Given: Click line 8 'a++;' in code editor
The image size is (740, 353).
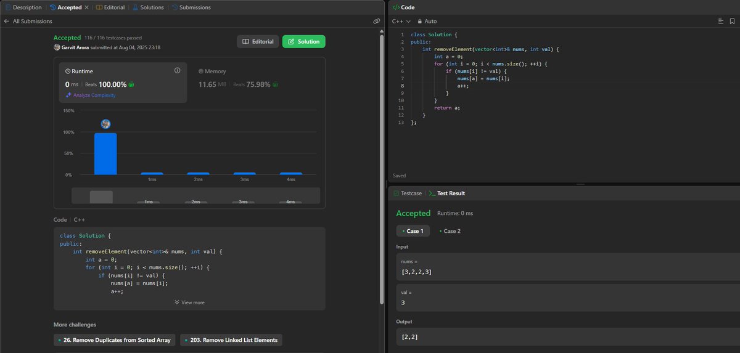Looking at the screenshot, I should tap(463, 86).
